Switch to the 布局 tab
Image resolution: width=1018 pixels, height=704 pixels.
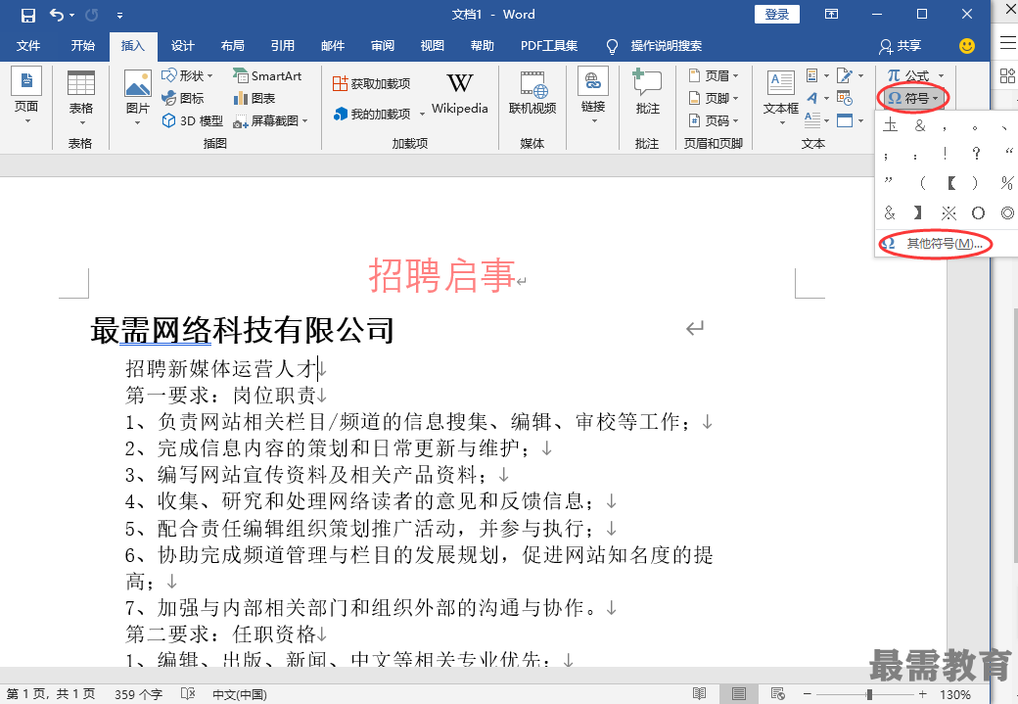coord(232,45)
